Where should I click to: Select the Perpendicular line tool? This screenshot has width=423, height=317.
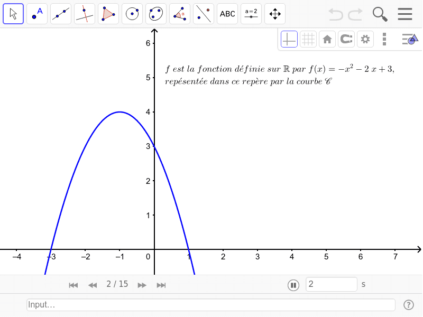85,14
